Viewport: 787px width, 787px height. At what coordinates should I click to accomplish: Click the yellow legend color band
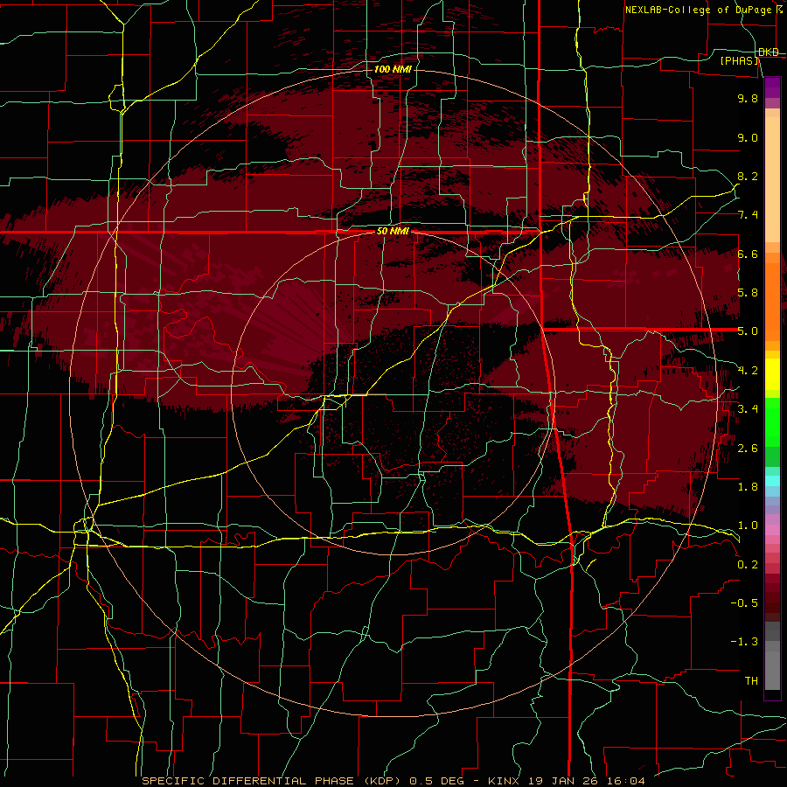tap(772, 374)
